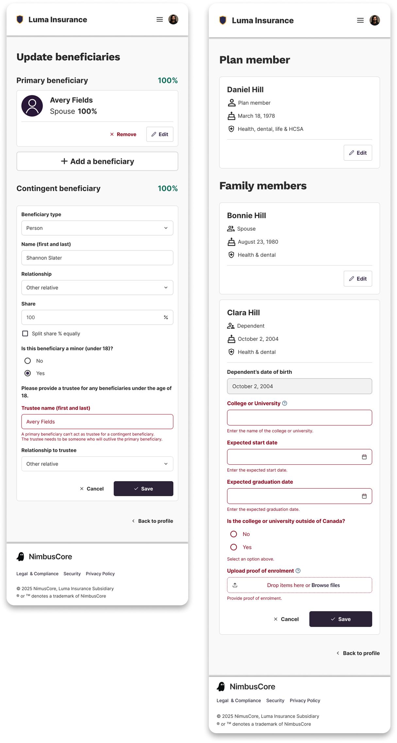Image resolution: width=397 pixels, height=743 pixels.
Task: Open Privacy Policy in left screen footer
Action: pyautogui.click(x=100, y=574)
